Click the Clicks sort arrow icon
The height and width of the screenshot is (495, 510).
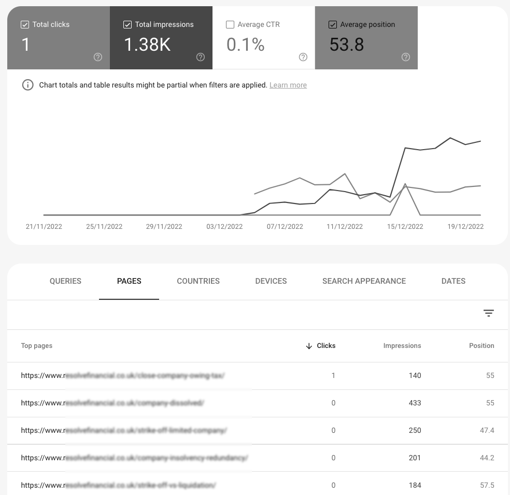(309, 346)
